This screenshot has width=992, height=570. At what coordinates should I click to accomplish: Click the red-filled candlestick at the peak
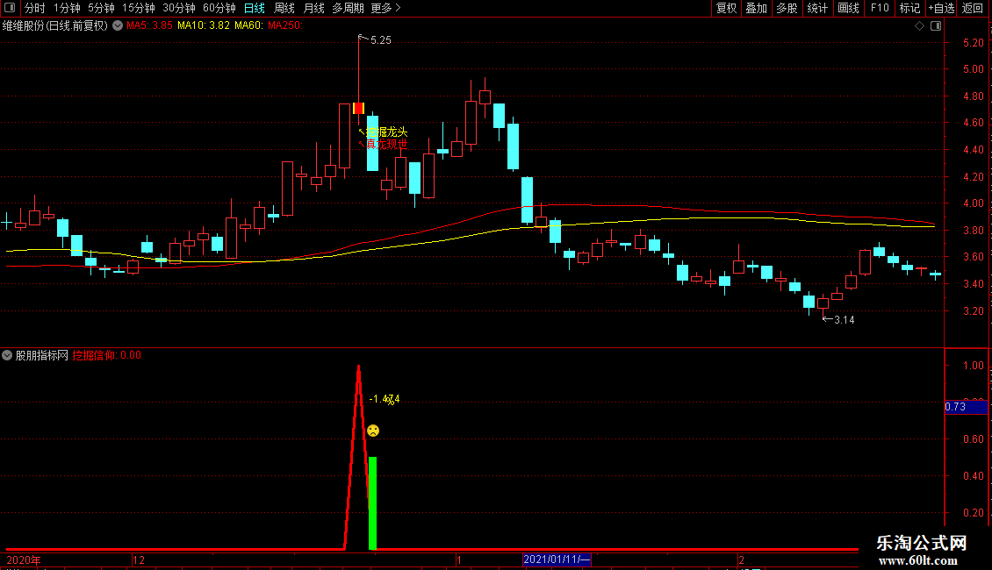tap(359, 108)
